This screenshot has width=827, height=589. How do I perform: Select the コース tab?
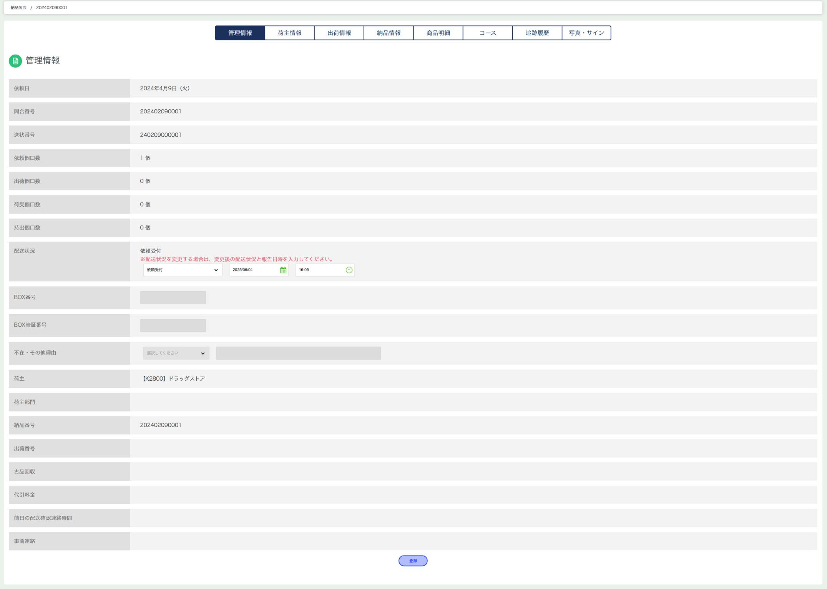pos(488,33)
